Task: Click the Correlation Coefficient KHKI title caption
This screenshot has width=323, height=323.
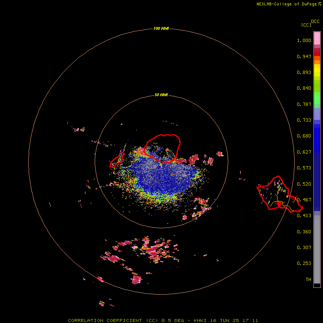Action: 163,320
